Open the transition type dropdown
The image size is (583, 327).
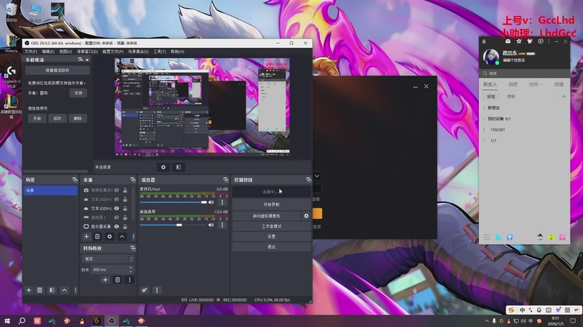click(x=108, y=259)
